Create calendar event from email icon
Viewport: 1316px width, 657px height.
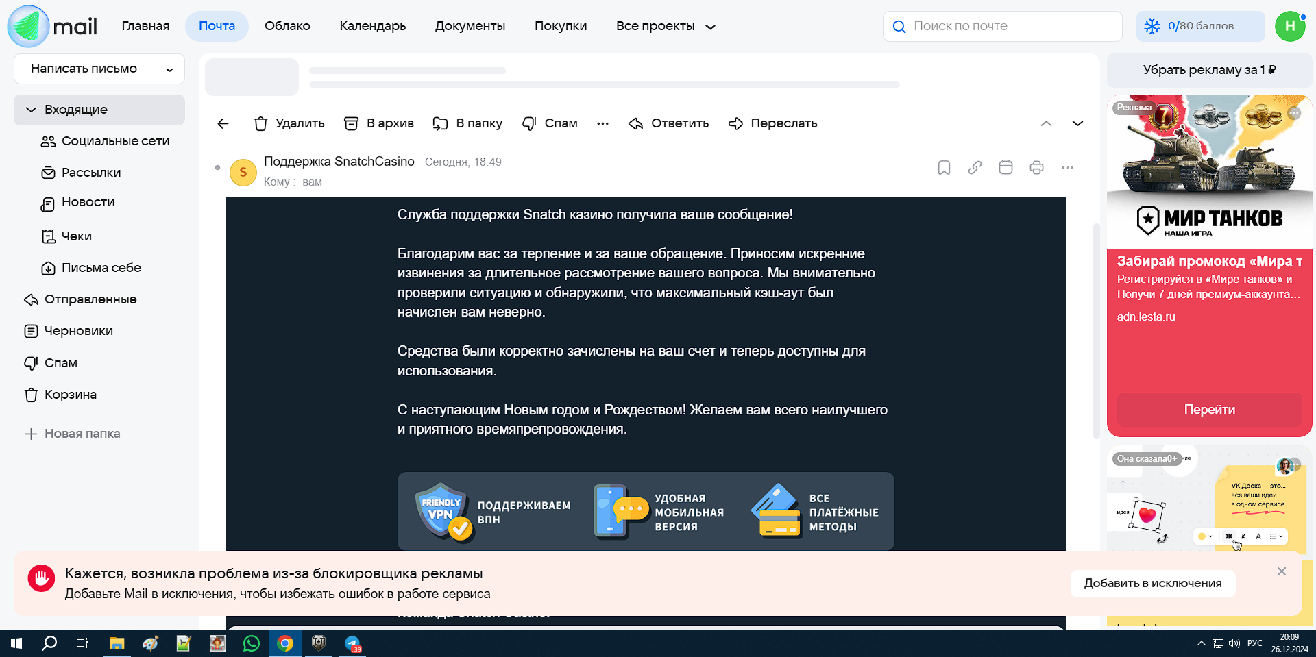tap(1006, 168)
